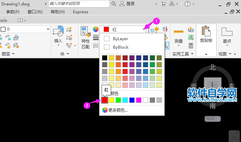The image size is (241, 142).
Task: Click the linetype dashed lines icon
Action: click(95, 45)
